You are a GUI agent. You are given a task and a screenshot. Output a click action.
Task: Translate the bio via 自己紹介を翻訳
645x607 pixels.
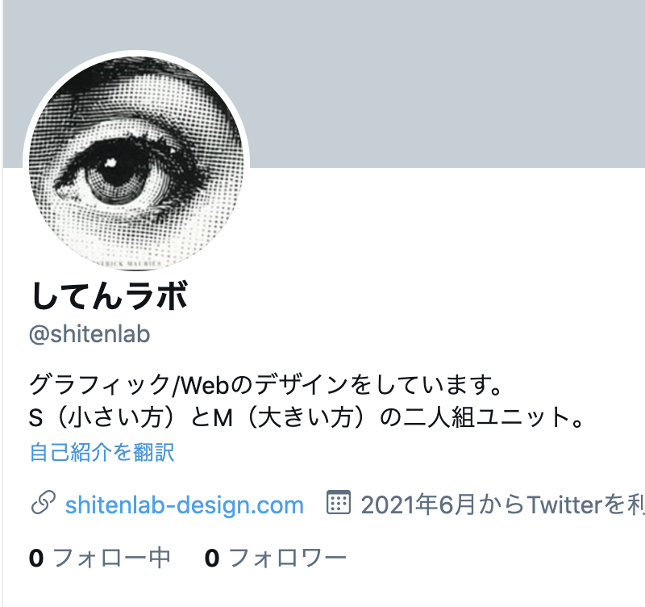click(x=102, y=452)
